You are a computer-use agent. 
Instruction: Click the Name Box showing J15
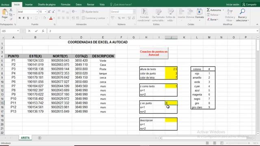[9, 31]
